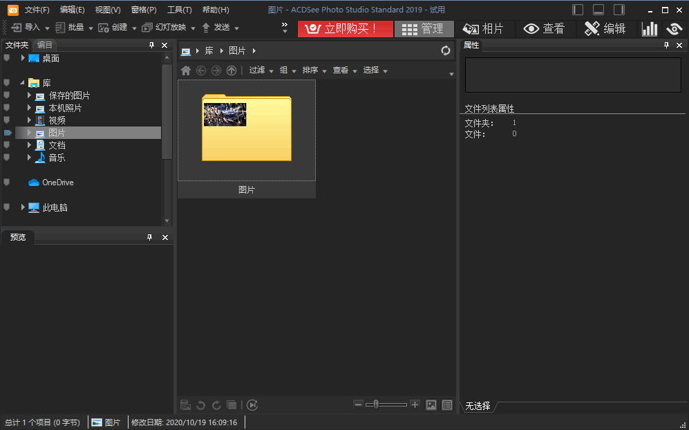Open the 视图(V) menu
Image resolution: width=689 pixels, height=430 pixels.
[108, 10]
